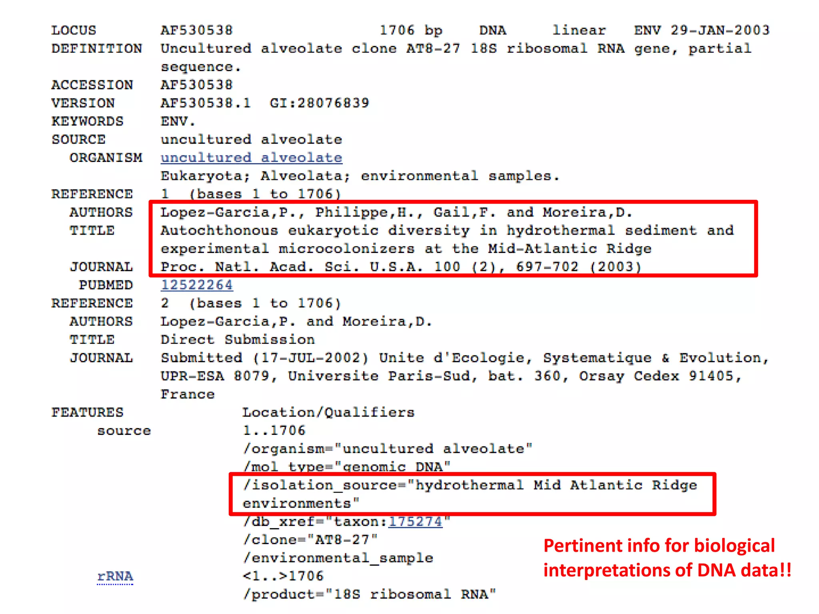The image size is (819, 614).
Task: Click journal 'Proc. Natl. Acad. Sci. U.S.A.'
Action: pos(292,267)
